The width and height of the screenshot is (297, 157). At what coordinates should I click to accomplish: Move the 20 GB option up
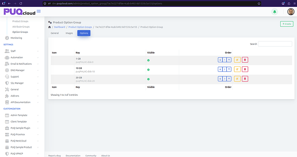coord(229,78)
